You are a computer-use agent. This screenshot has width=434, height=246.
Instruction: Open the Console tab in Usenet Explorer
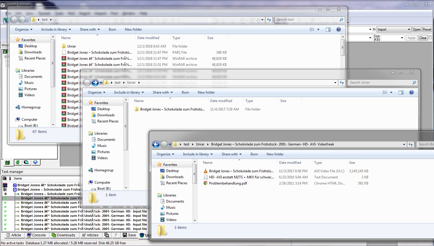coord(36,235)
